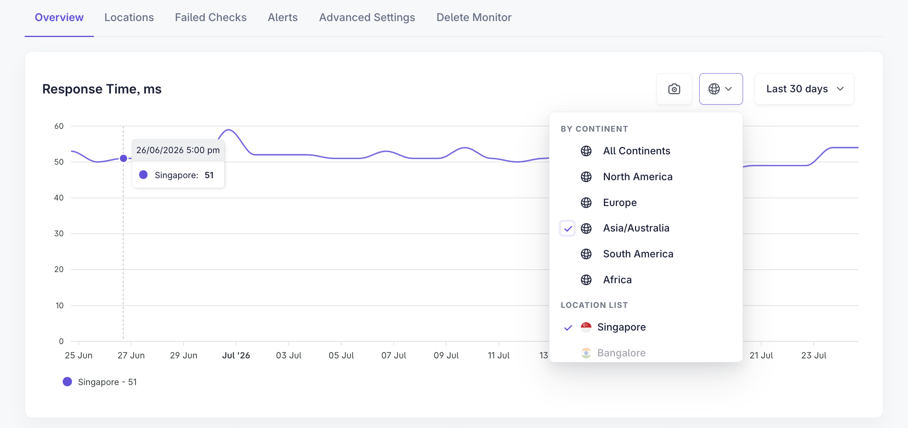This screenshot has height=428, width=908.
Task: Click the globe icon beside All Continents
Action: click(x=586, y=151)
